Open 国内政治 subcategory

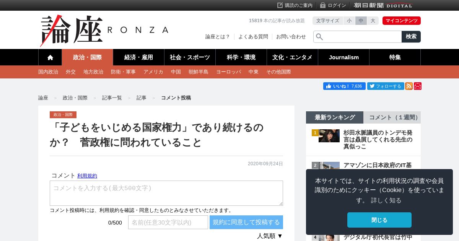click(x=48, y=72)
